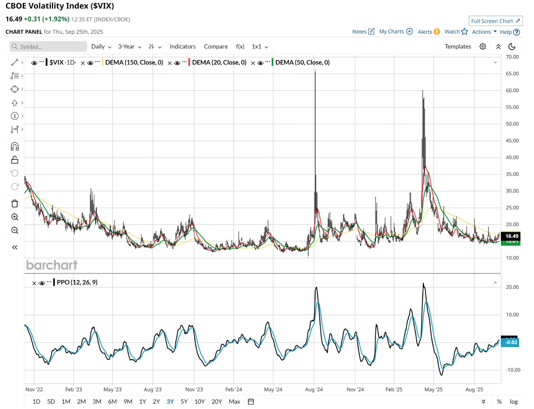Switch range to 1D
Screen dimensions: 534x409
pos(36,401)
